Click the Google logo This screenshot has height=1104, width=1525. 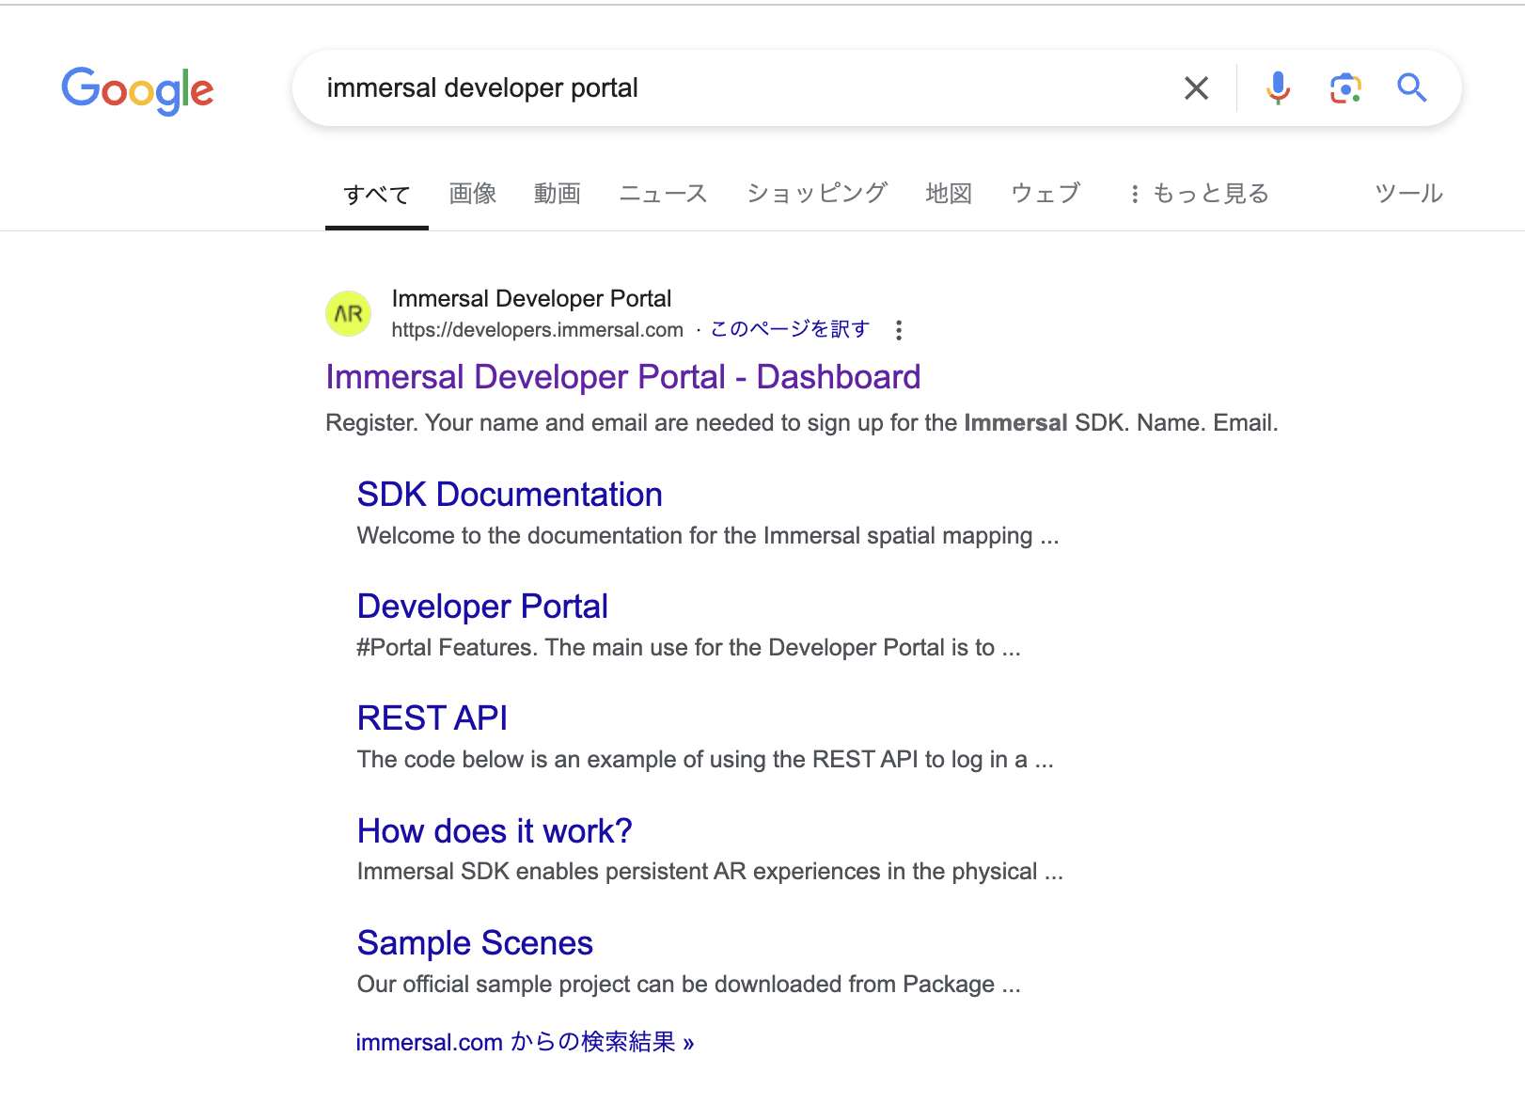(137, 90)
